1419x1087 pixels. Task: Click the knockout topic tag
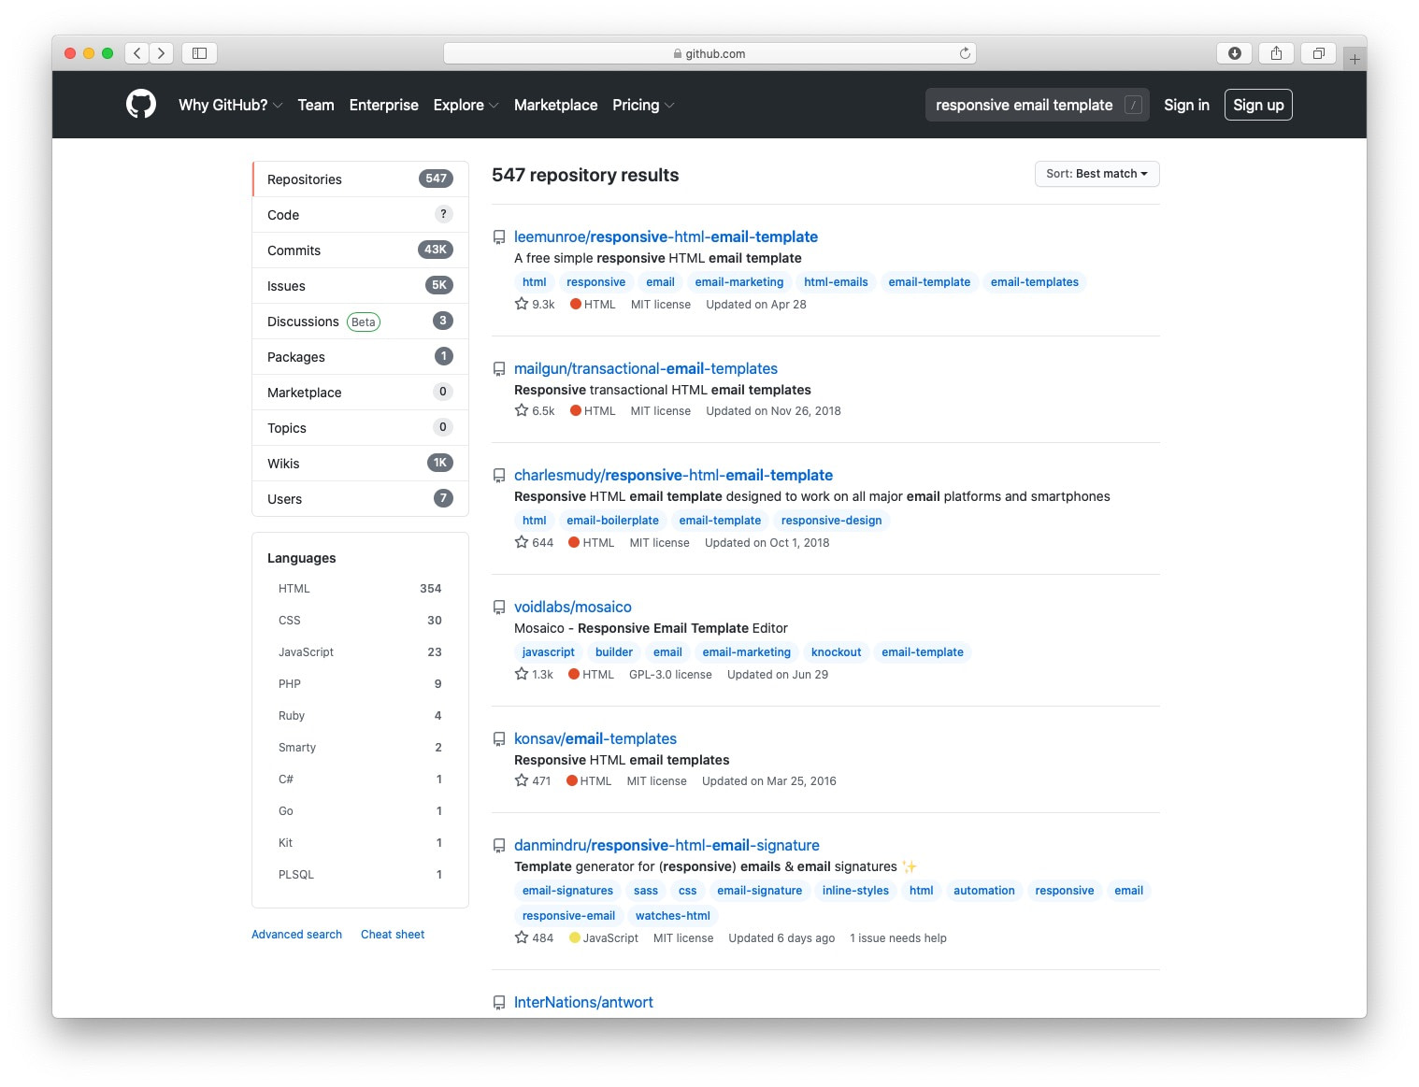836,652
